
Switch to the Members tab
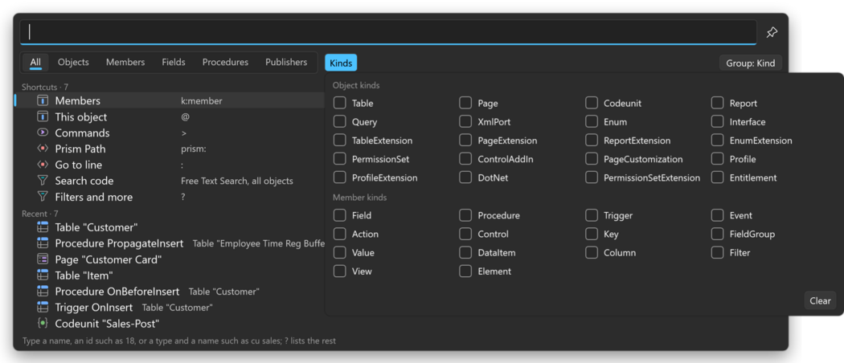click(x=125, y=63)
